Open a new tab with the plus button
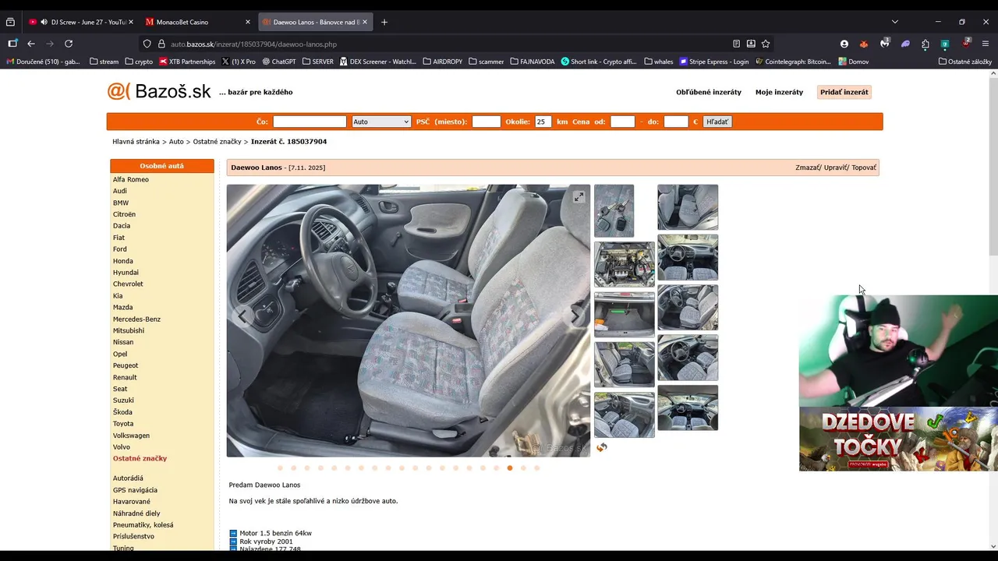This screenshot has width=998, height=561. coord(384,22)
